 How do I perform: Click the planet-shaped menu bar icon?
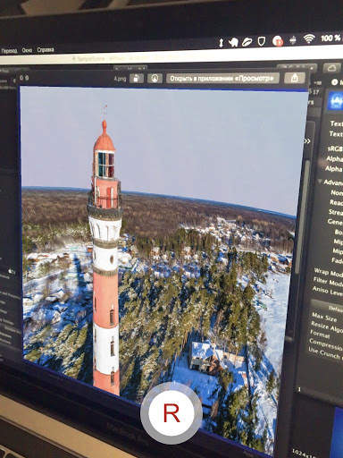tap(247, 42)
